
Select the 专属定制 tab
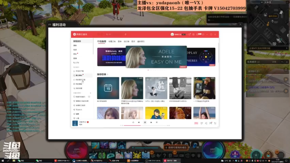(x=112, y=42)
